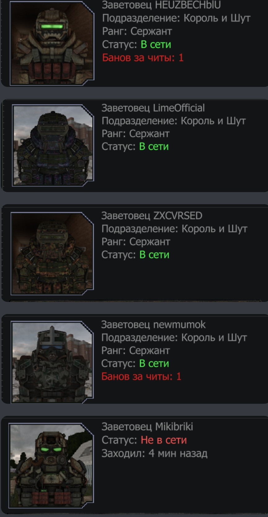Select LimeOfficial's 'Подразделение: Король и Шут' line
268x517 pixels.
coord(174,121)
